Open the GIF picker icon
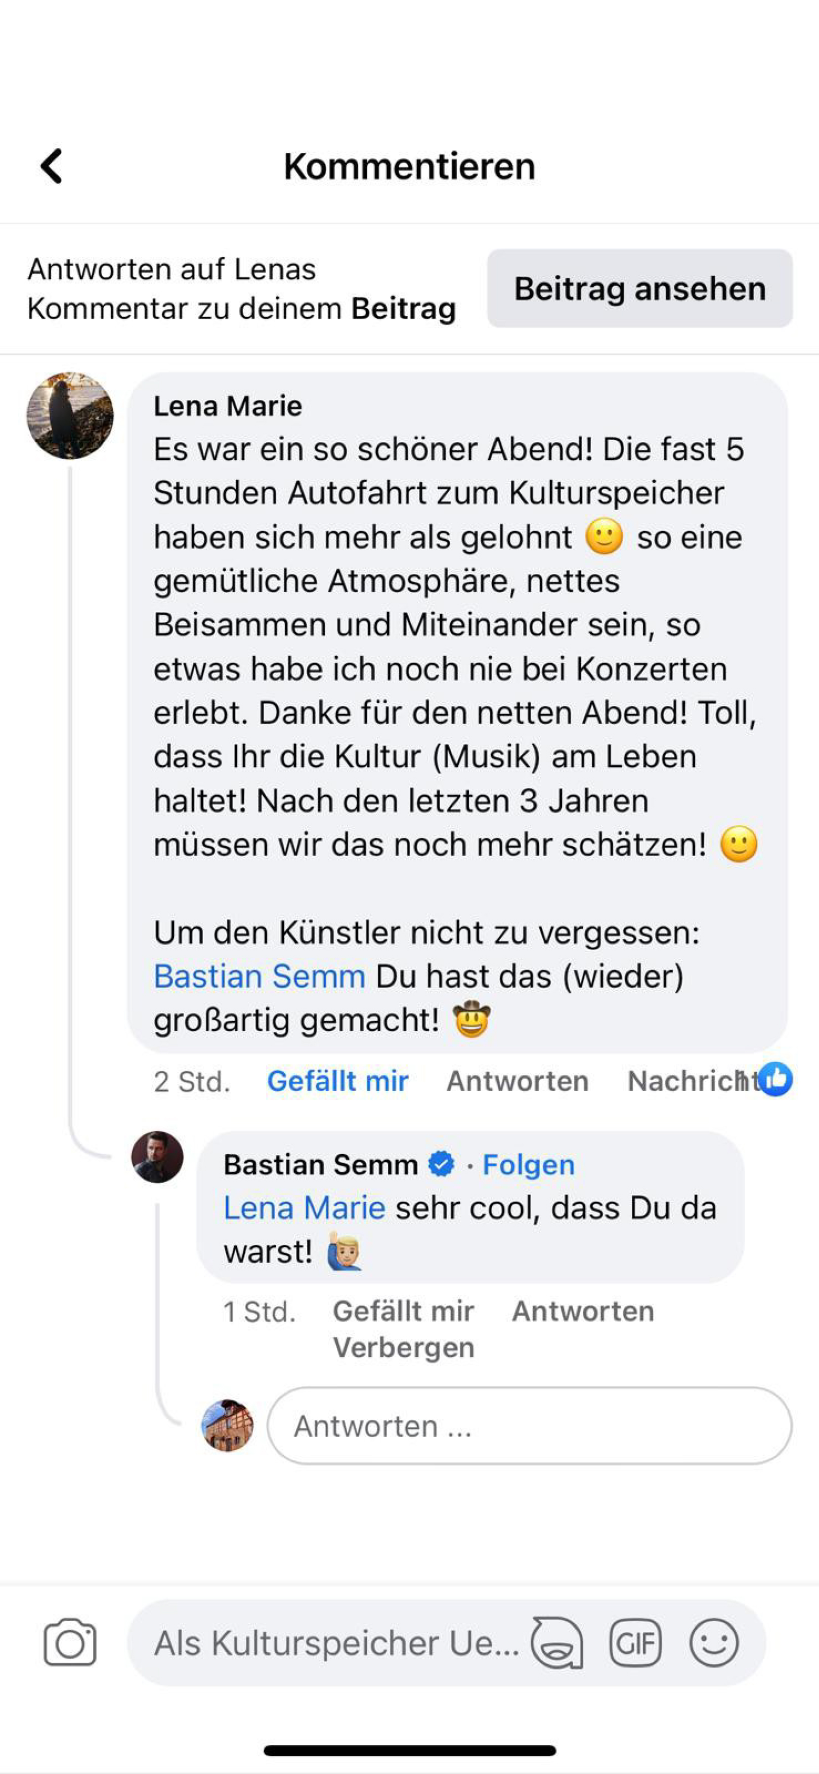Screen dimensions: 819x1774 point(634,1642)
